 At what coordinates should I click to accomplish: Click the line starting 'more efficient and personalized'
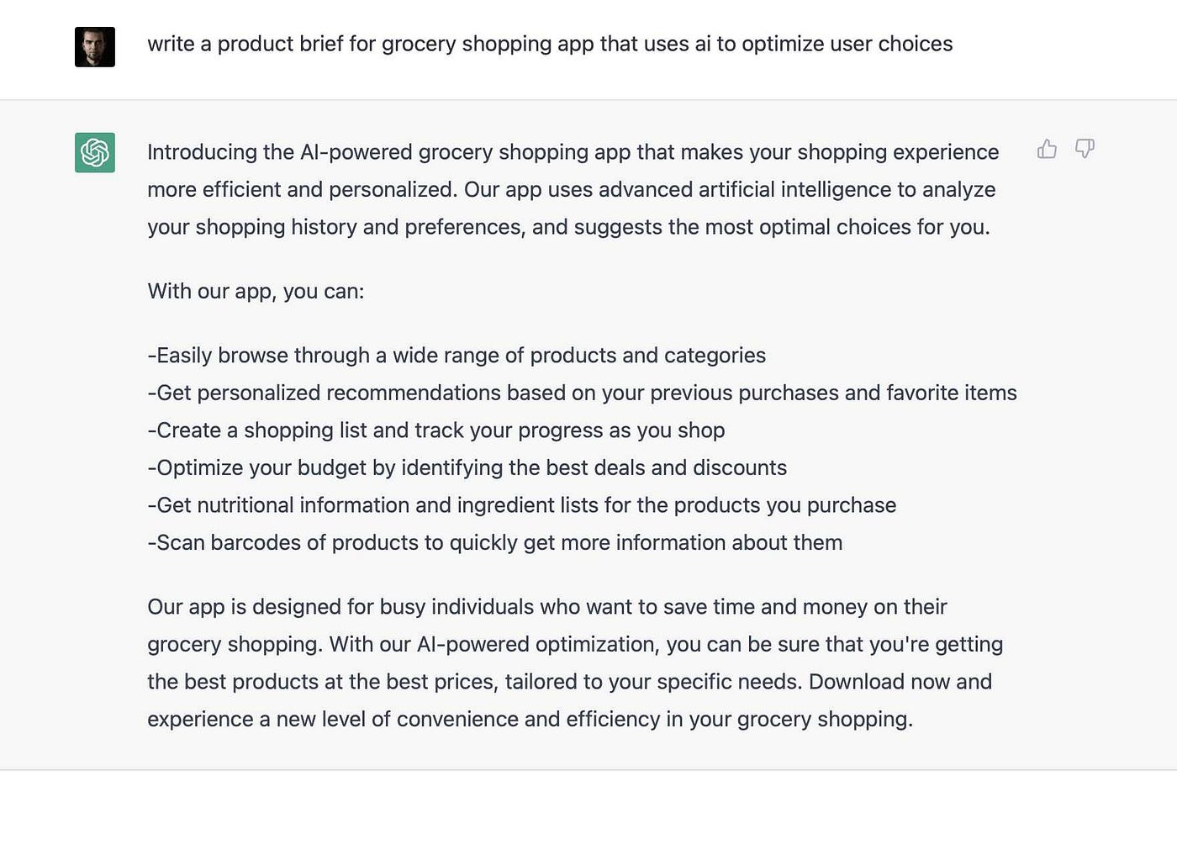click(572, 189)
